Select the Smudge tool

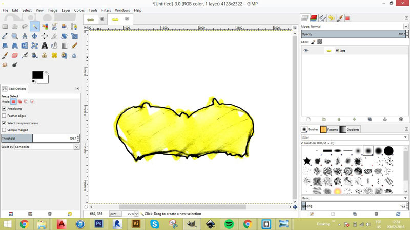click(x=5, y=65)
